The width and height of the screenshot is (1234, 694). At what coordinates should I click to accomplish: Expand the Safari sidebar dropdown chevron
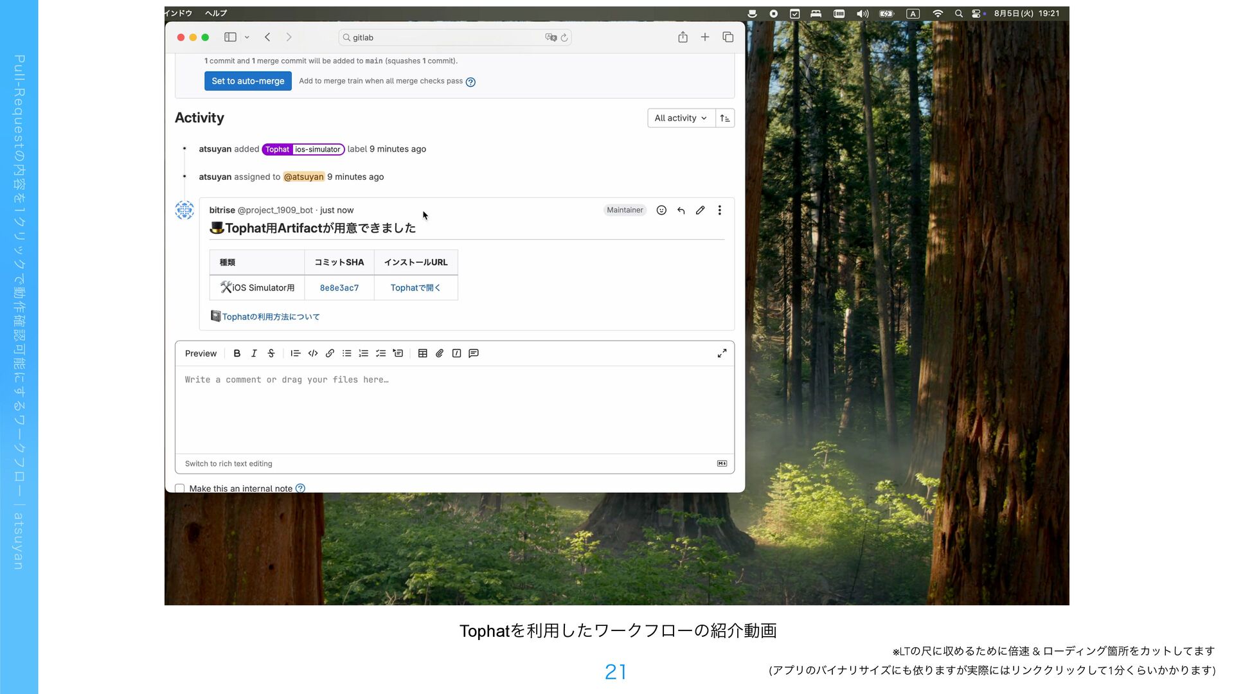tap(247, 37)
